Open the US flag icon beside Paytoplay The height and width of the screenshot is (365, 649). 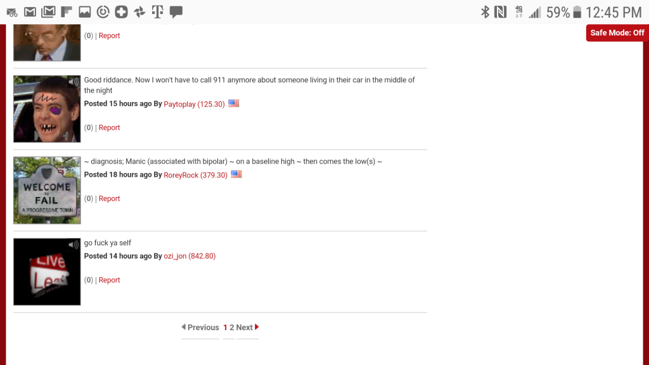(x=233, y=103)
